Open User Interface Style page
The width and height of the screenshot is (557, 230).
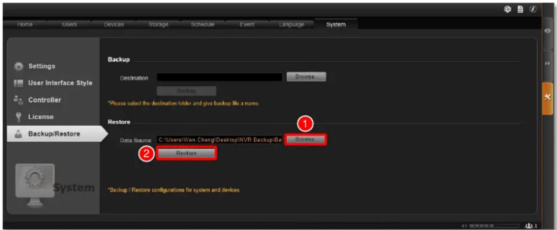click(60, 83)
